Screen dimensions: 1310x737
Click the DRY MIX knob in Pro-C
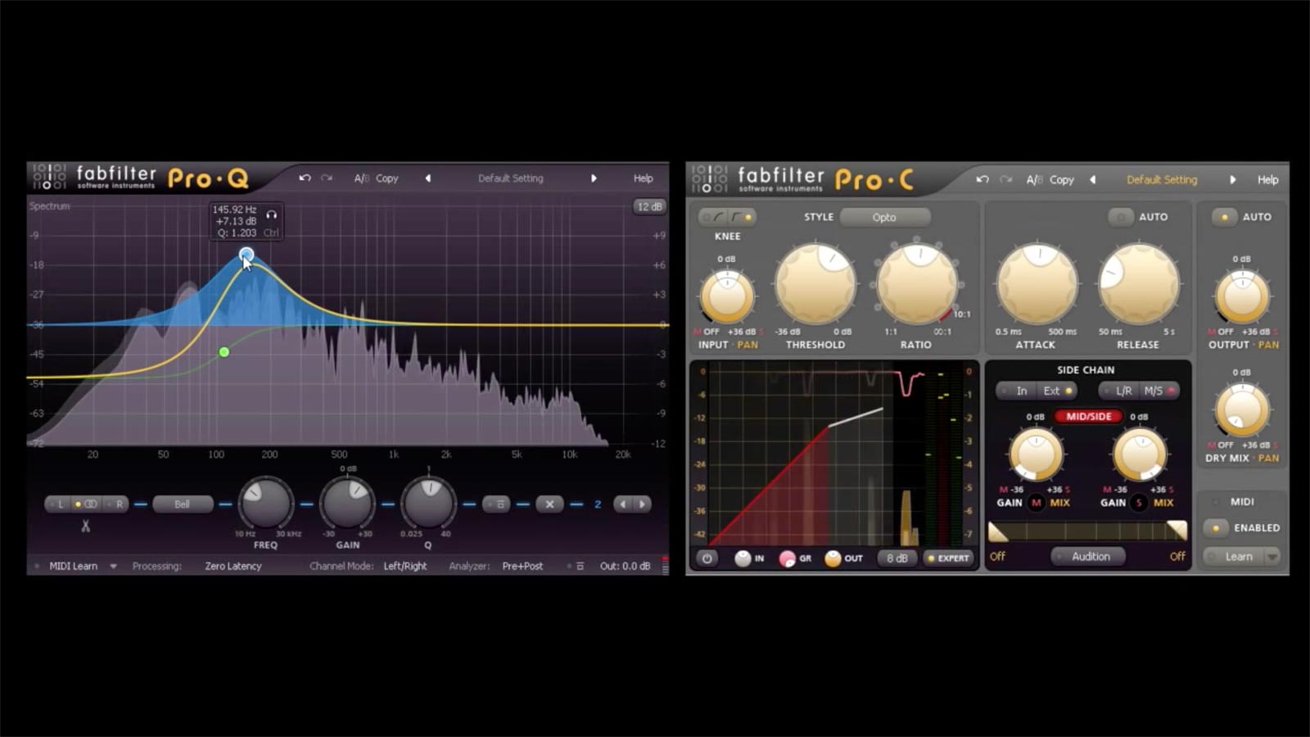click(1242, 409)
